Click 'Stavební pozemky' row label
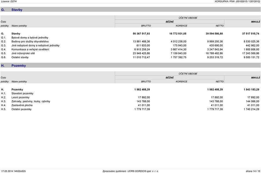The width and height of the screenshot is (261, 173). (22, 93)
